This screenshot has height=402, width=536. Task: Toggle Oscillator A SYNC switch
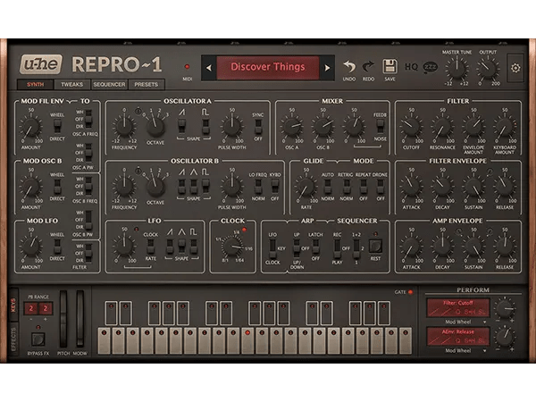(x=258, y=126)
